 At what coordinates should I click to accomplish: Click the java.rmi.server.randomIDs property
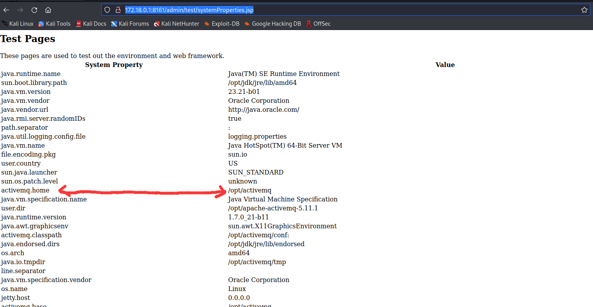click(43, 118)
